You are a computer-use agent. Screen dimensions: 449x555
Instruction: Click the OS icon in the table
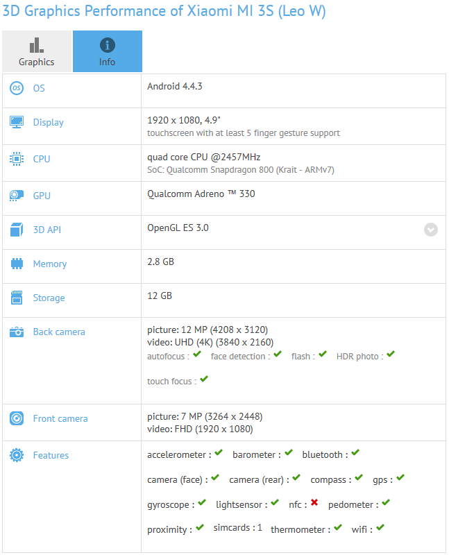point(17,89)
